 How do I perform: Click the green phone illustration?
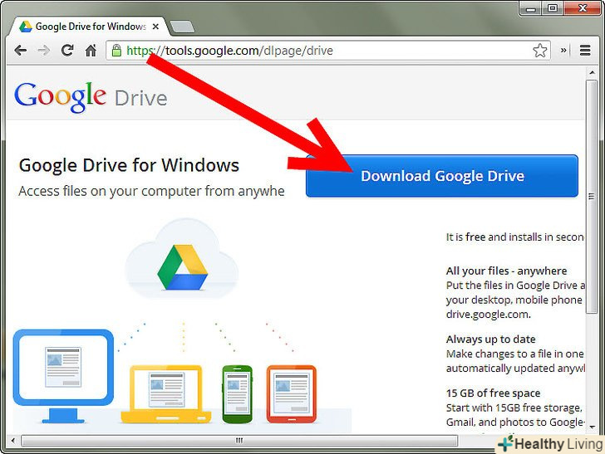pyautogui.click(x=238, y=394)
